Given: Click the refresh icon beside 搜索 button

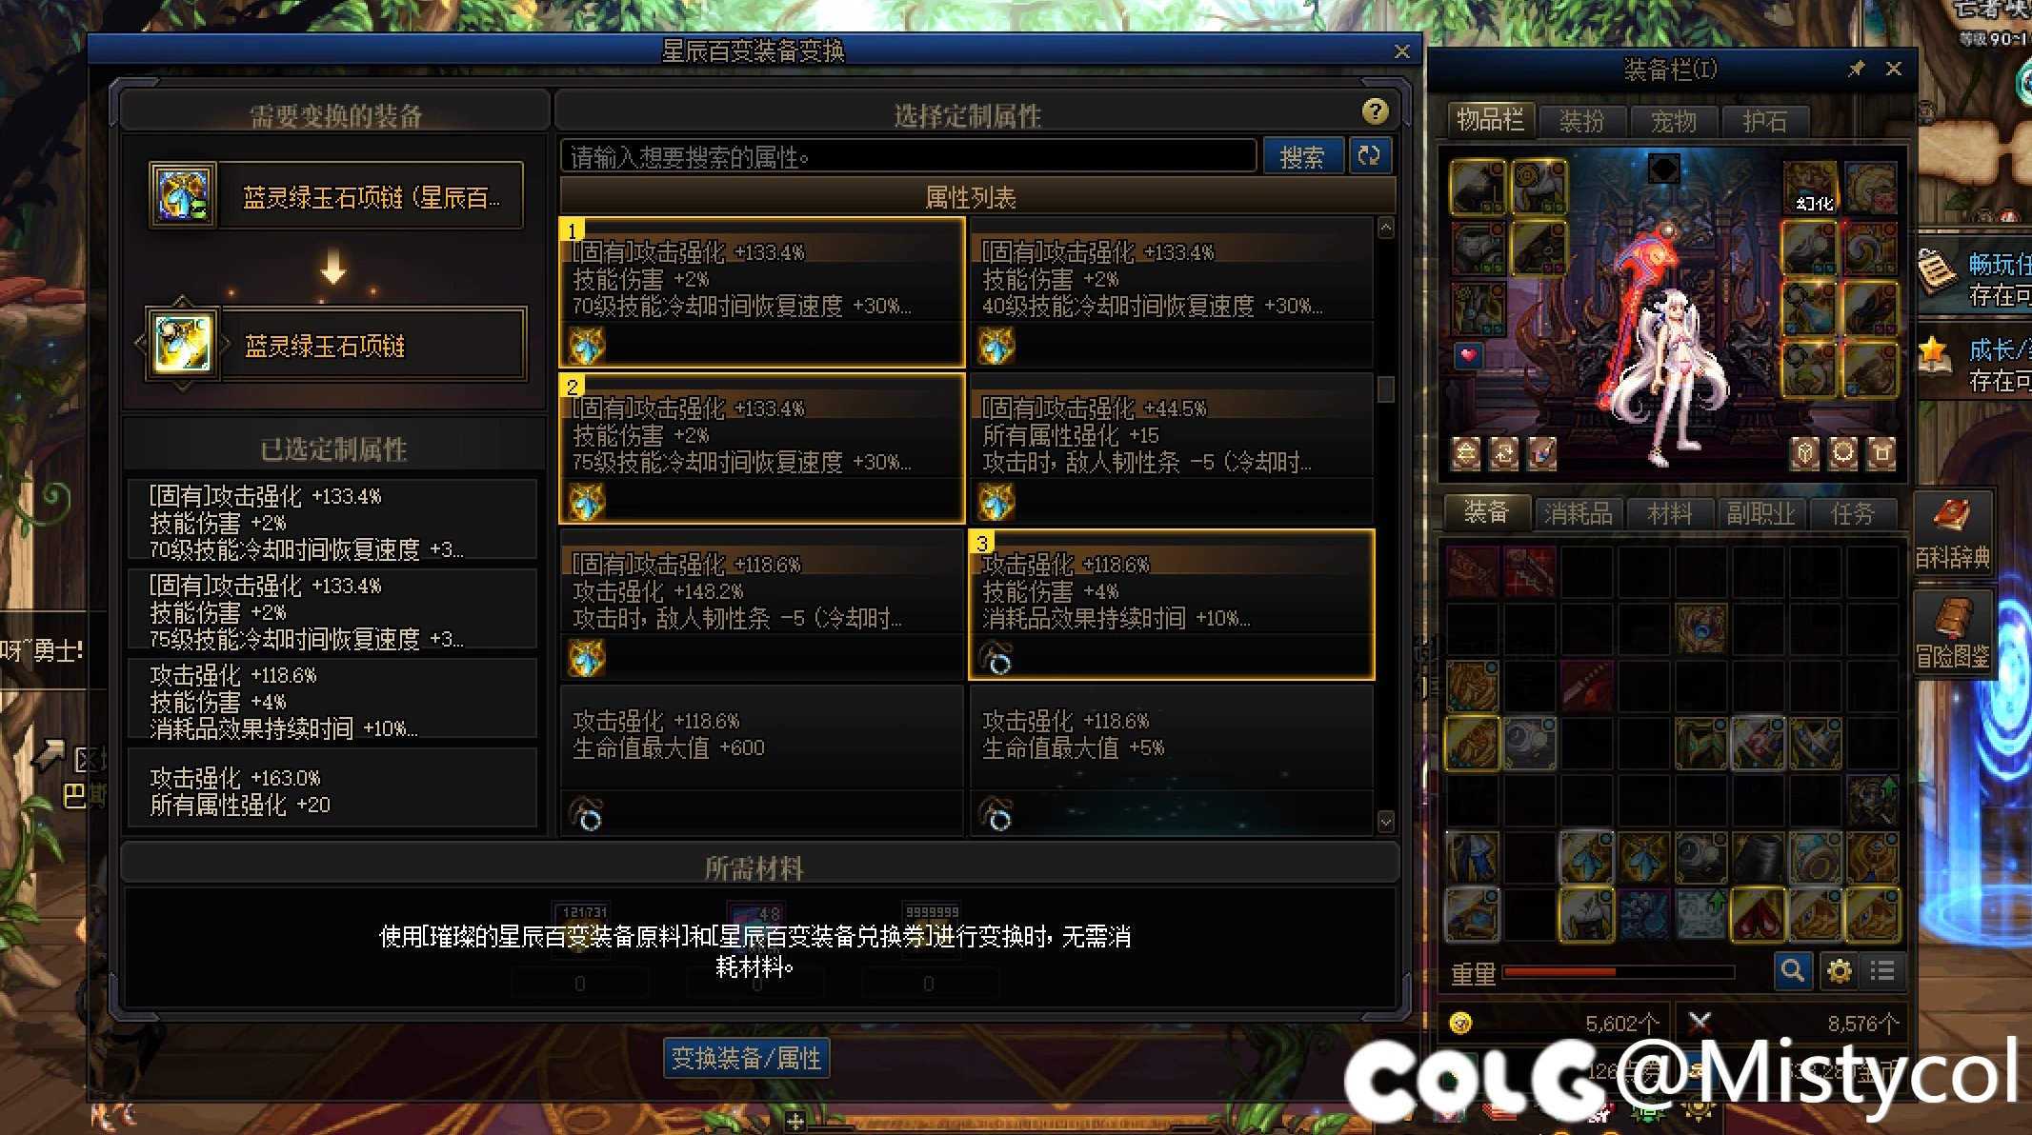Looking at the screenshot, I should (1369, 156).
